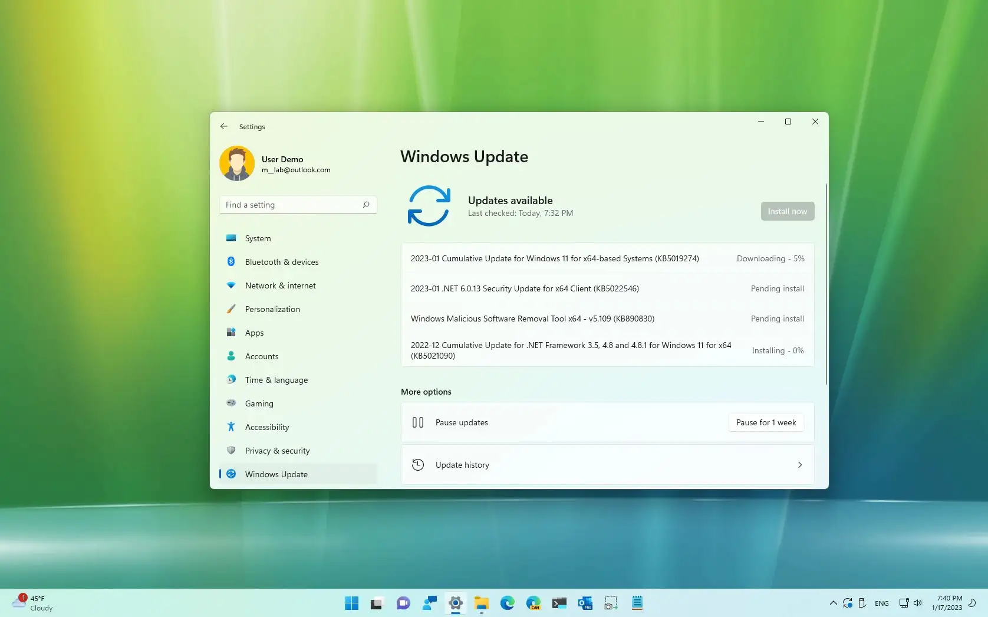The image size is (988, 617).
Task: Click the Network Wi-Fi icon in the sidebar
Action: tap(231, 285)
